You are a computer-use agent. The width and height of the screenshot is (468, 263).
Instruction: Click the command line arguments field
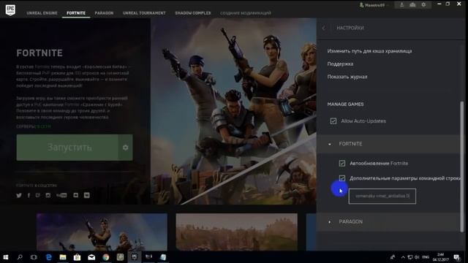point(382,197)
